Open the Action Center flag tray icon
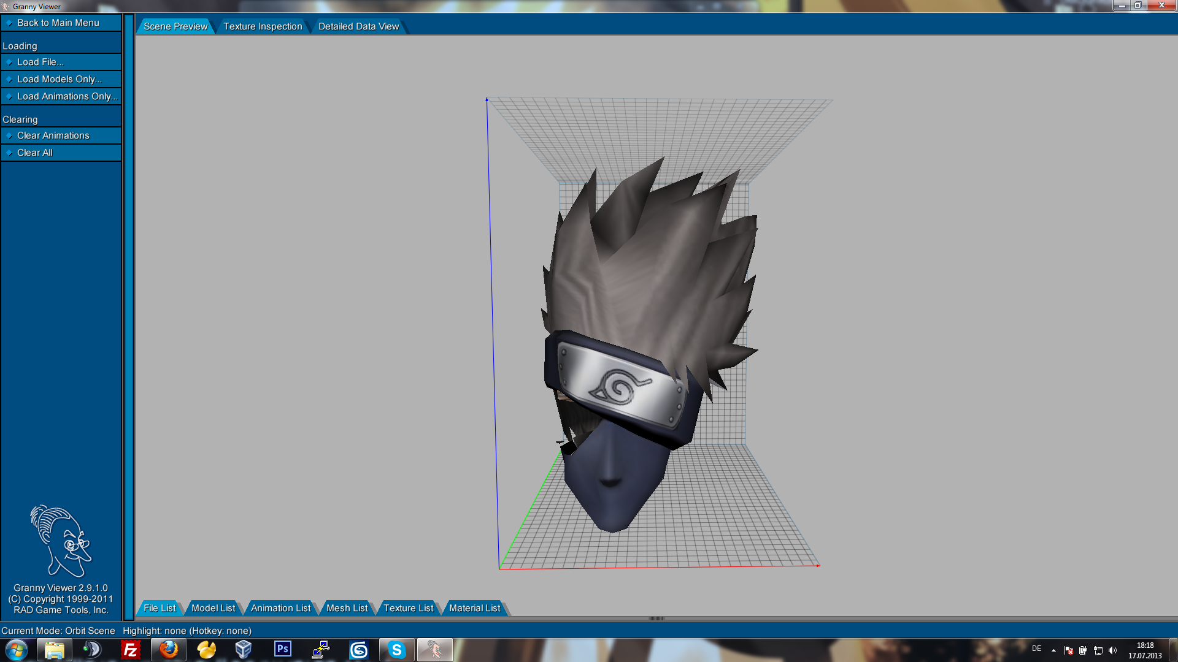Image resolution: width=1178 pixels, height=662 pixels. 1069,650
